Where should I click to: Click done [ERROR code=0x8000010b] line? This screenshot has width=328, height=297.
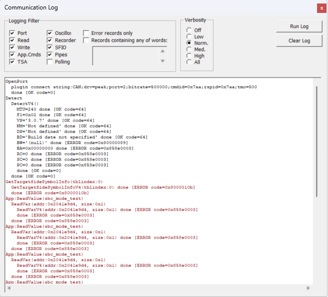pos(50,193)
